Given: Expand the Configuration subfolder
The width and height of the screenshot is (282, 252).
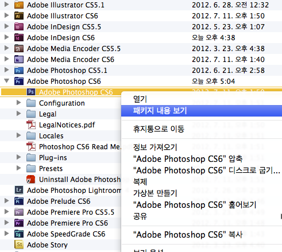Looking at the screenshot, I should click(18, 102).
